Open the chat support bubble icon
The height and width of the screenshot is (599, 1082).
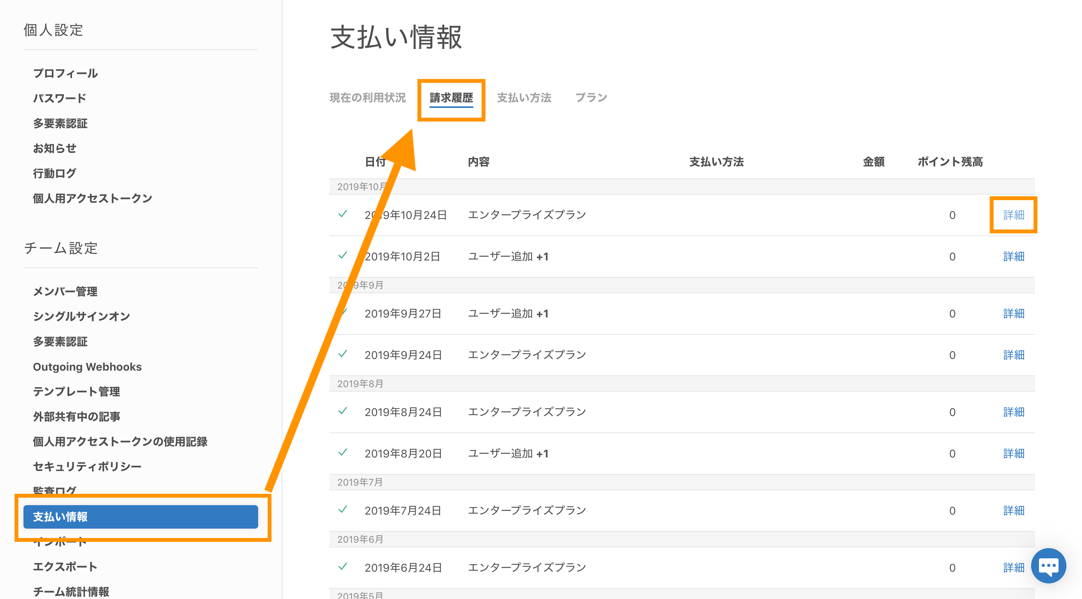coord(1048,566)
